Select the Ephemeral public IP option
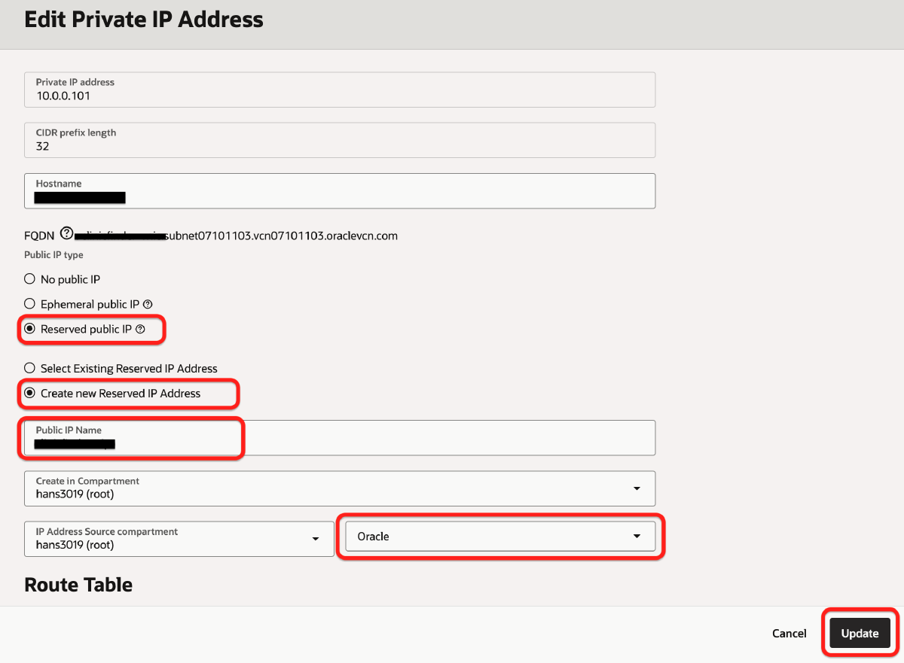 [x=30, y=304]
